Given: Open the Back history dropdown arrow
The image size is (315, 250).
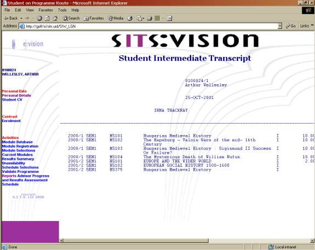Looking at the screenshot, I should 21,18.
